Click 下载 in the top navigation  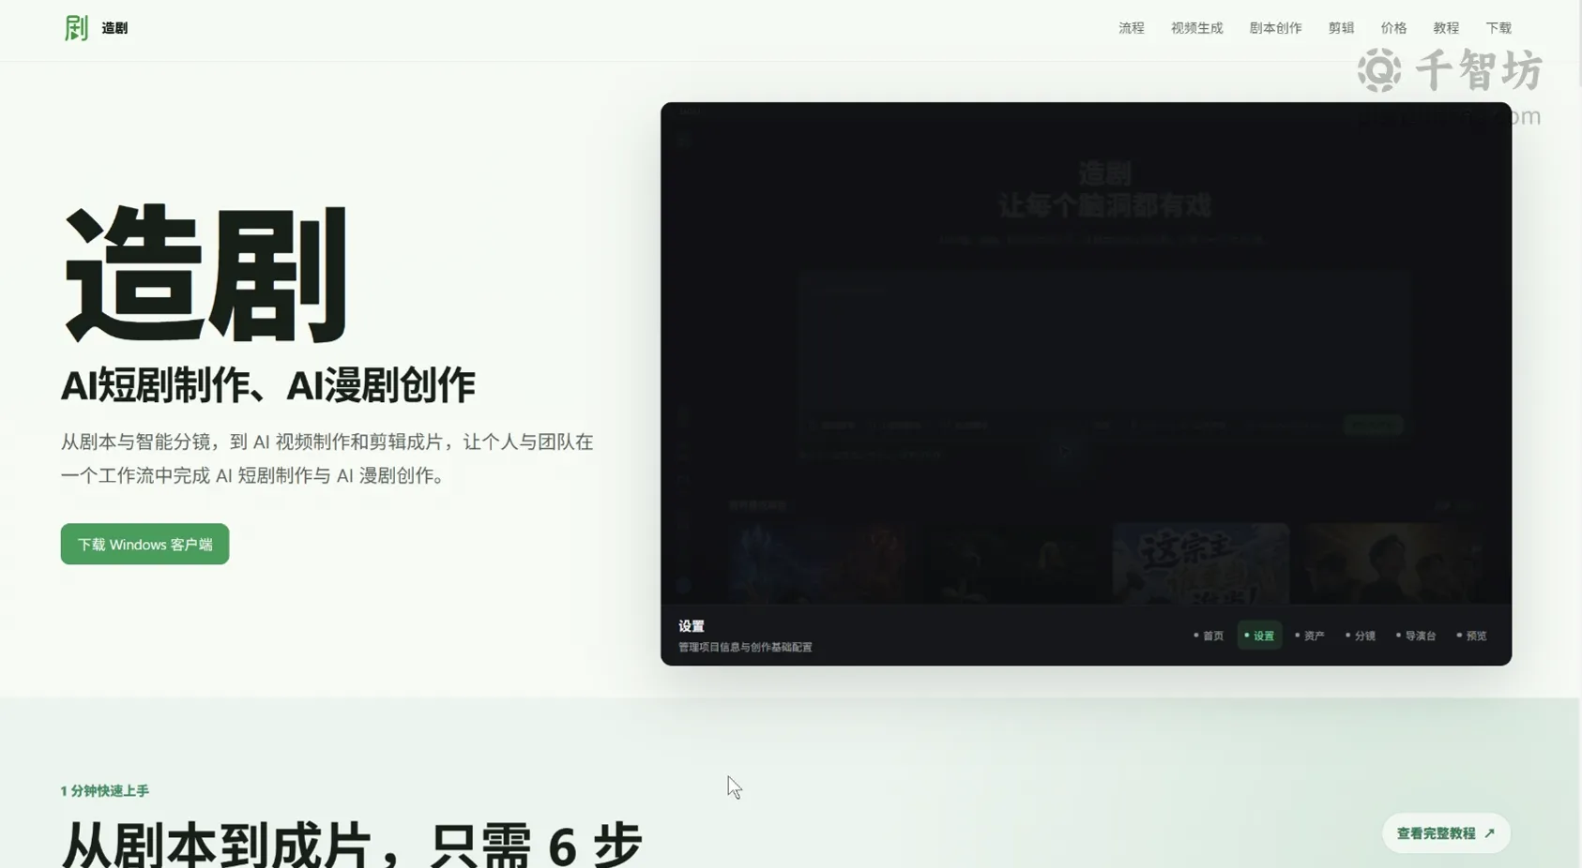point(1498,28)
